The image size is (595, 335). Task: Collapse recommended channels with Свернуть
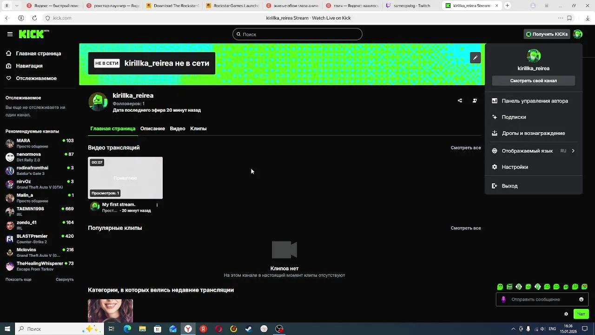[x=65, y=279]
